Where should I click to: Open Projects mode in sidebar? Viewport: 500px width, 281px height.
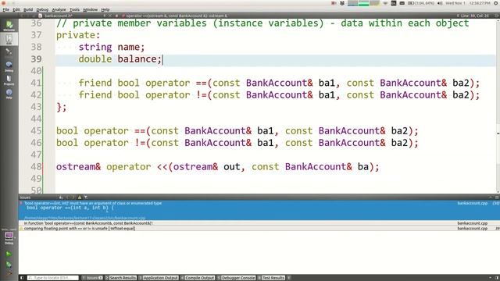point(9,80)
